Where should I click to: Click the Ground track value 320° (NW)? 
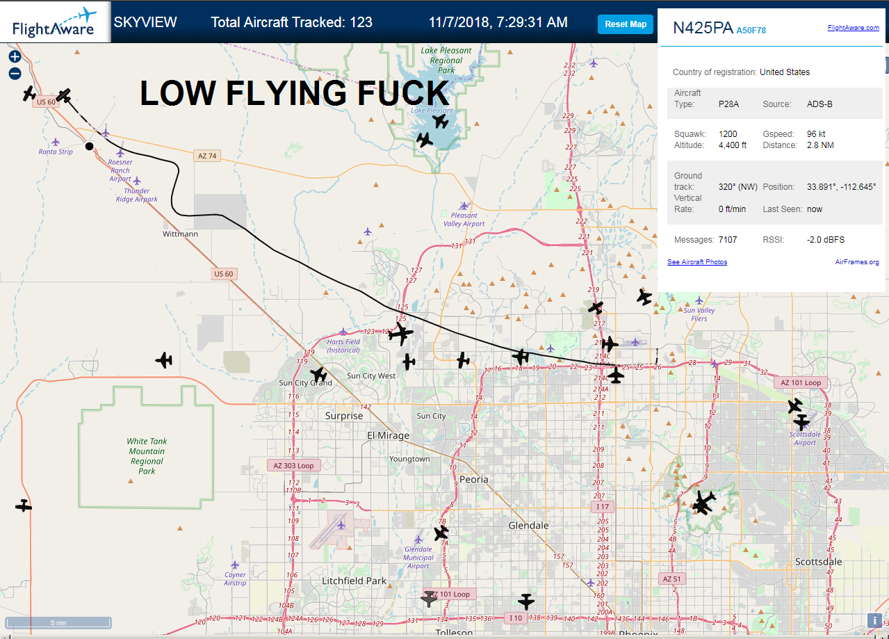(738, 187)
